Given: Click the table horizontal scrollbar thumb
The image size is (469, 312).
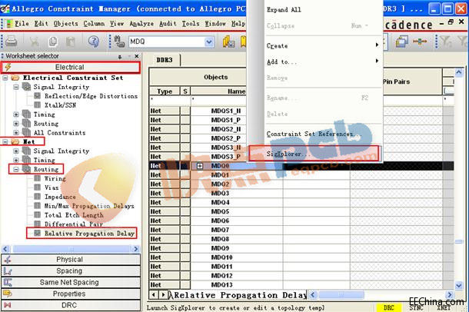Looking at the screenshot, I should (x=341, y=295).
